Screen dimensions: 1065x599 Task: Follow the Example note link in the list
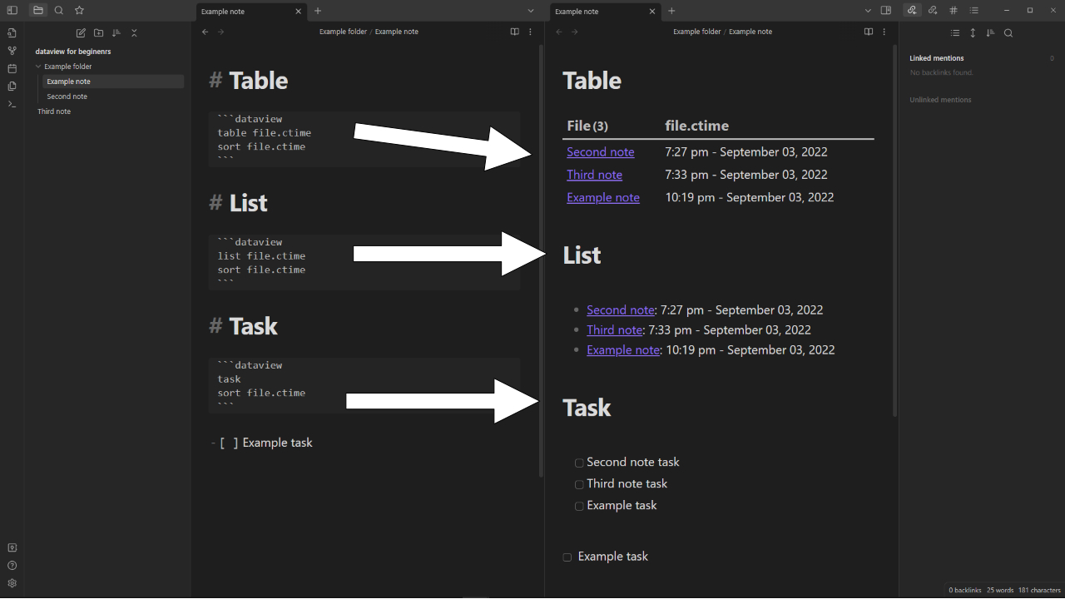tap(622, 349)
